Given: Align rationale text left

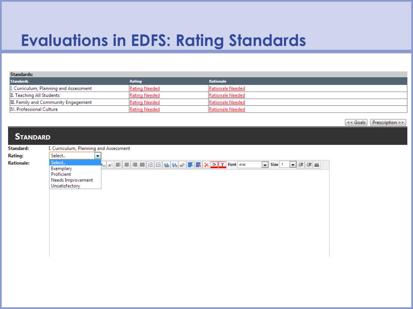Looking at the screenshot, I should 118,165.
